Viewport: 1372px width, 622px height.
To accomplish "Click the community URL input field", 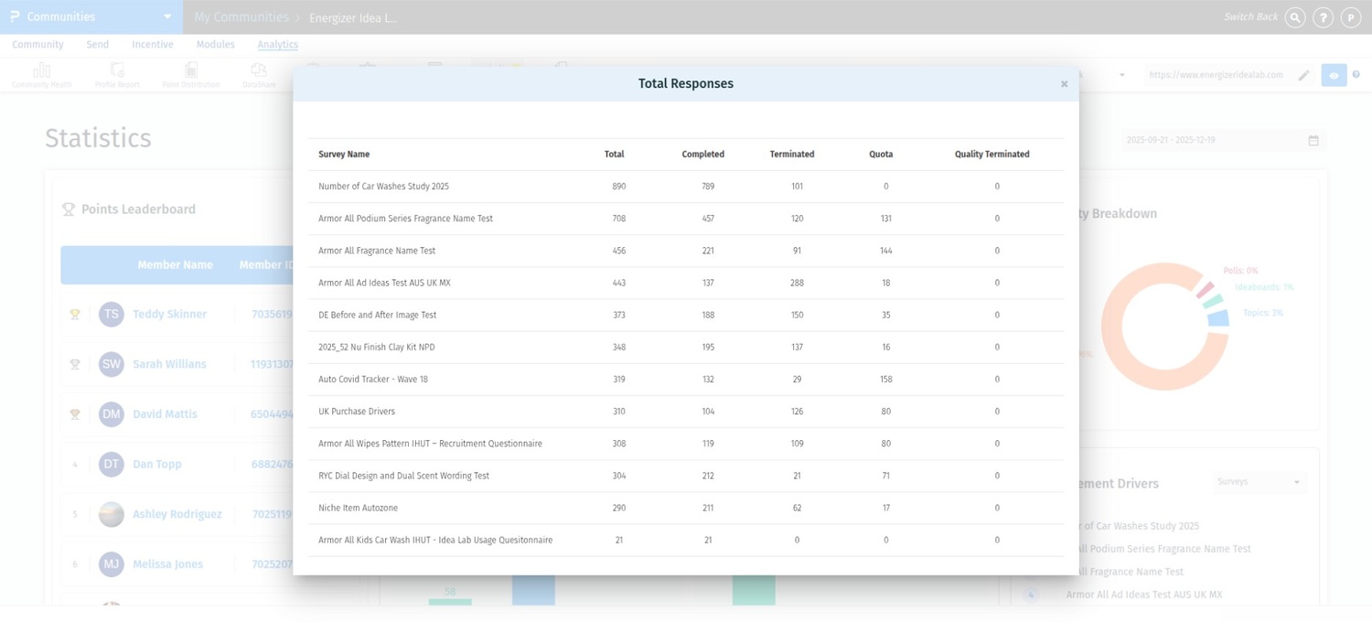I will [1216, 75].
